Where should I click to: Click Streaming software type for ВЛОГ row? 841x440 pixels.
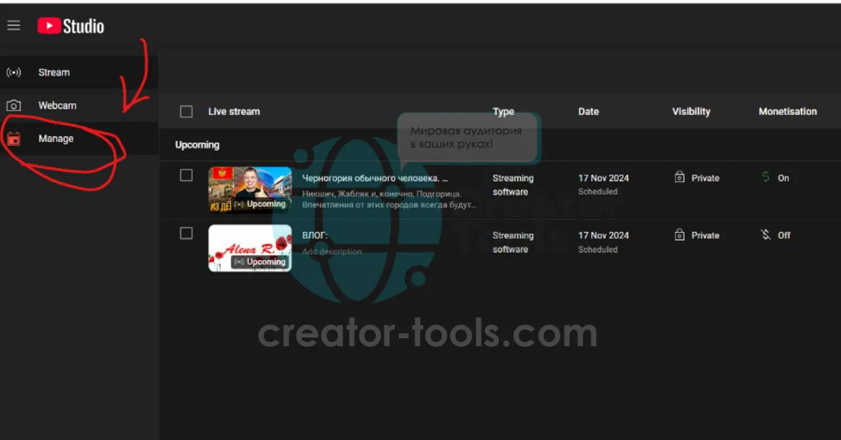513,242
